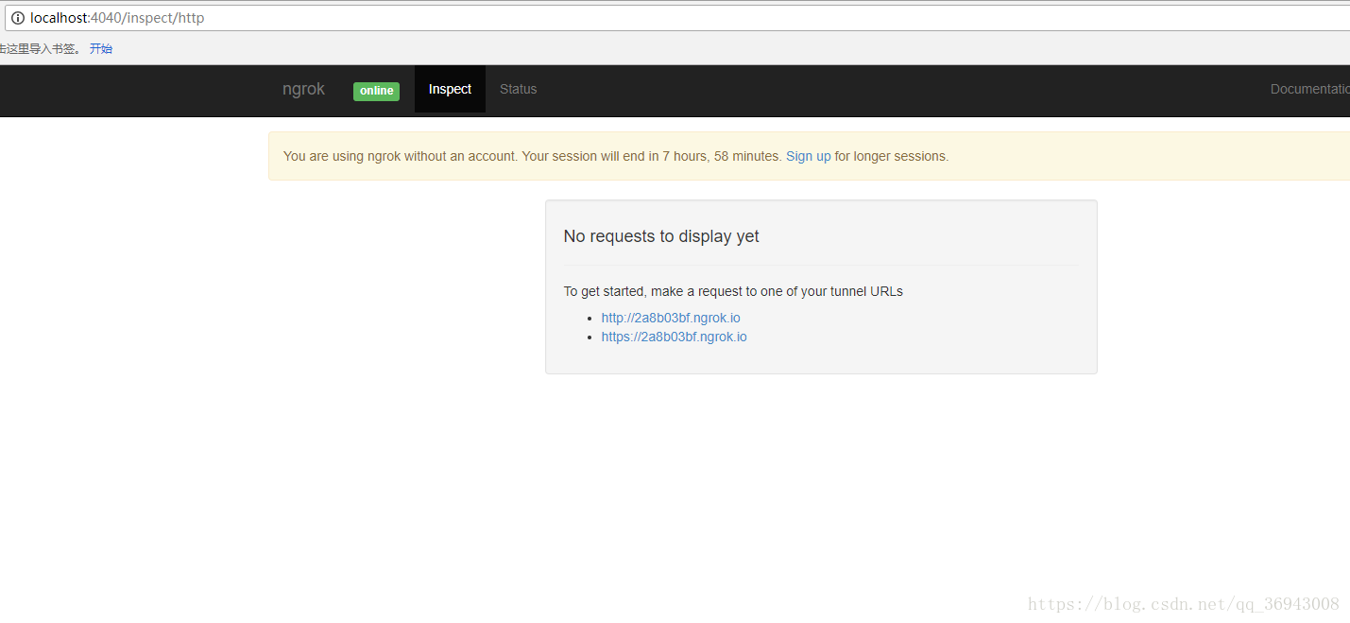Switch to the Status tab
This screenshot has height=623, width=1350.
point(518,89)
